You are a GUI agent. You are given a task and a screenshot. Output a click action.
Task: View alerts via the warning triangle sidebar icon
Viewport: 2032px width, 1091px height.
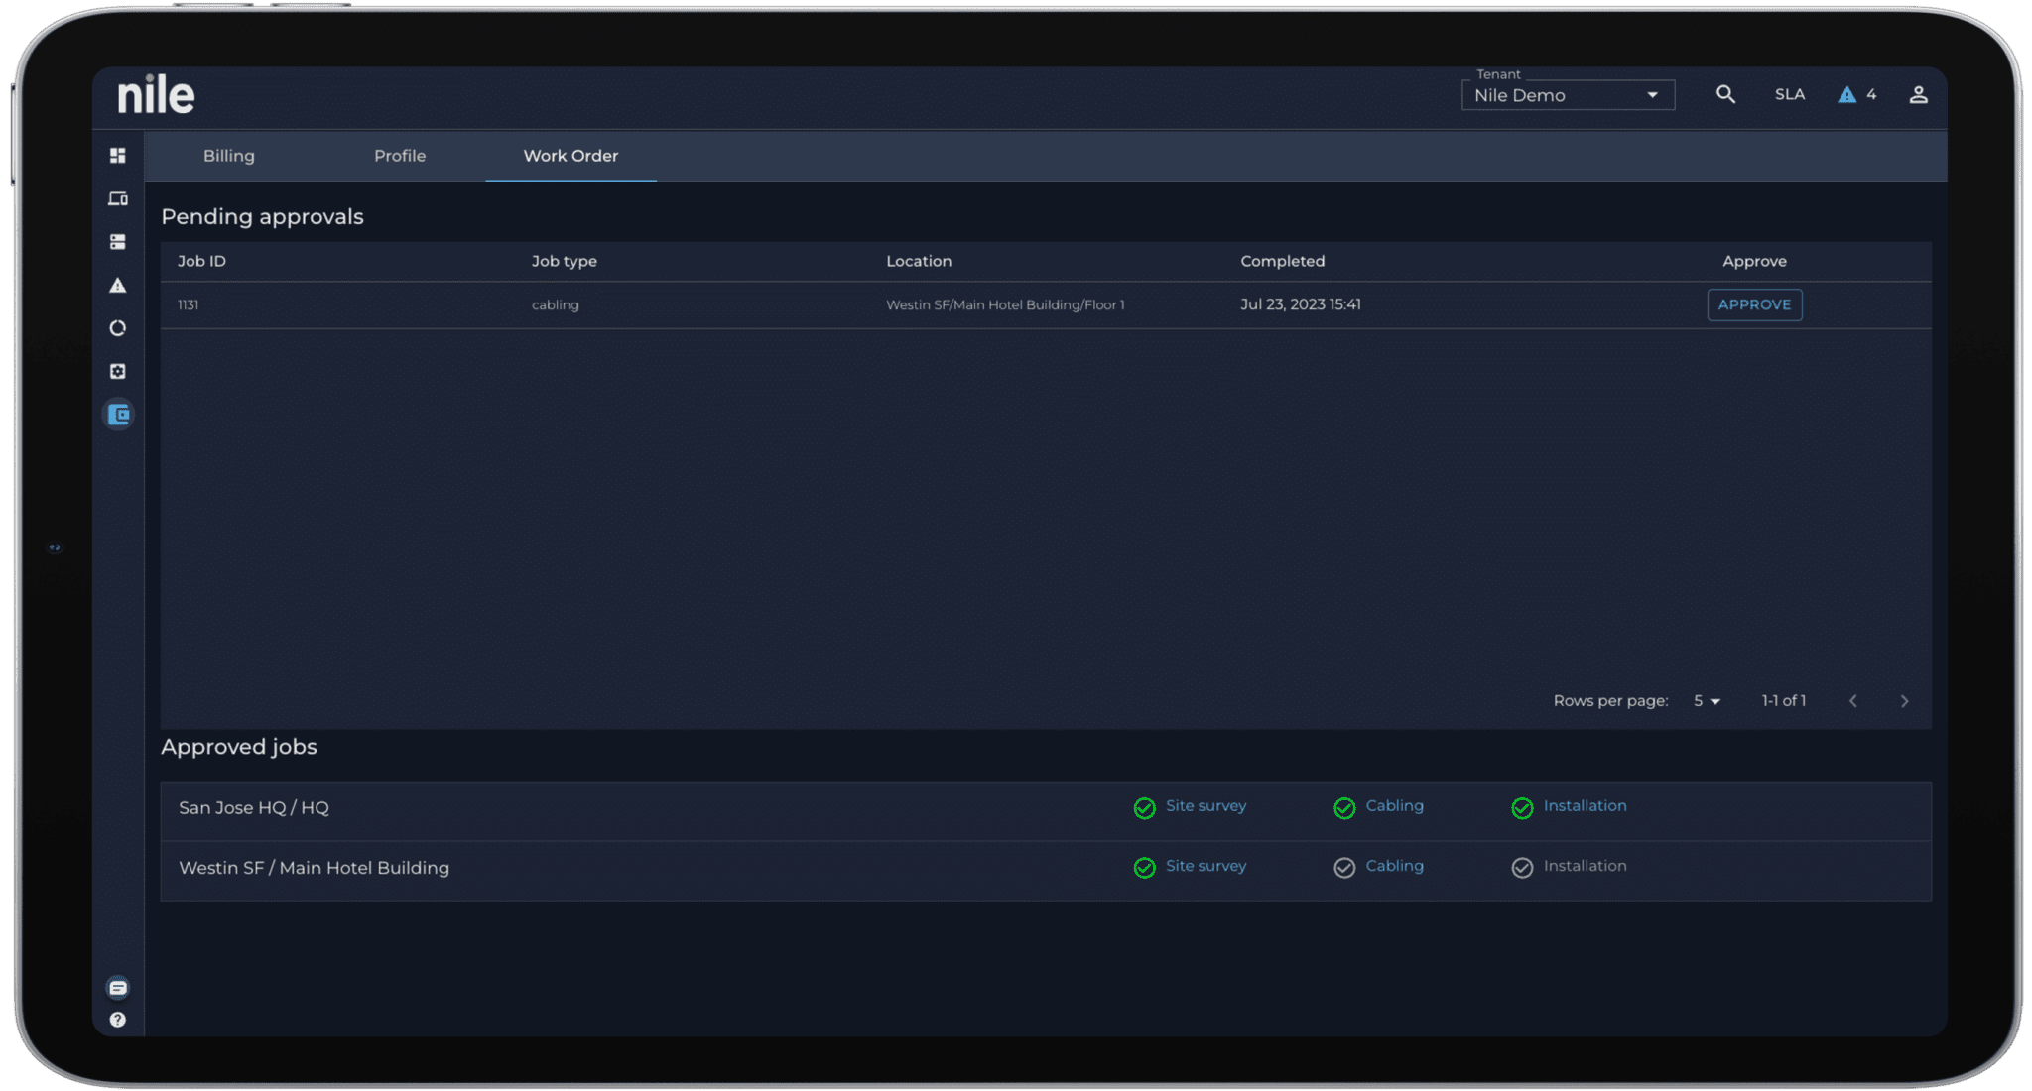pos(118,285)
